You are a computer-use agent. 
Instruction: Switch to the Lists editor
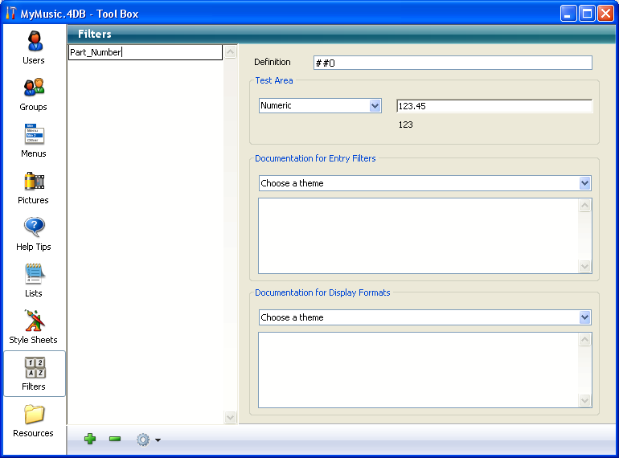coord(33,280)
